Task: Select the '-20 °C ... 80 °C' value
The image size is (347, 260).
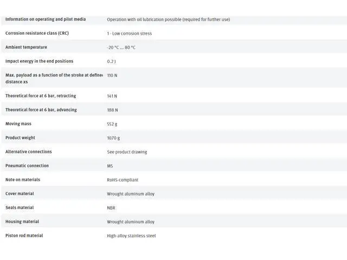Action: [x=121, y=48]
